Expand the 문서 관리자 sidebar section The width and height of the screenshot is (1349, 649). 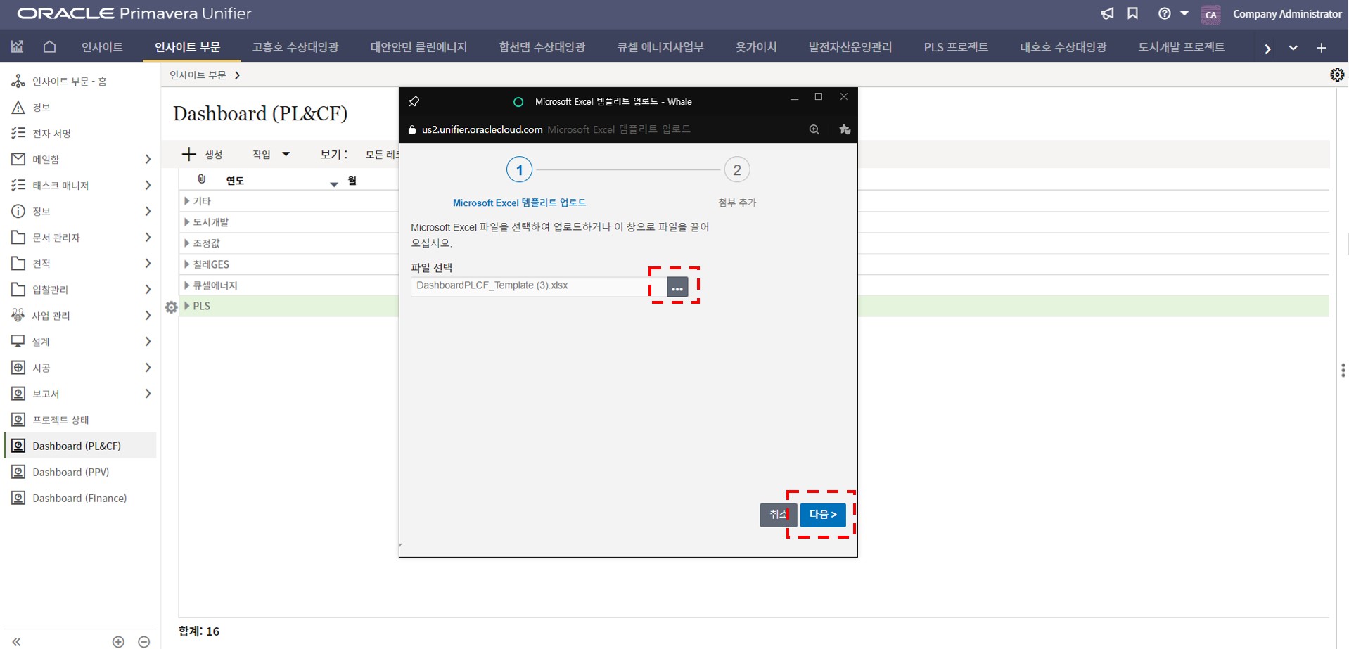(x=148, y=238)
